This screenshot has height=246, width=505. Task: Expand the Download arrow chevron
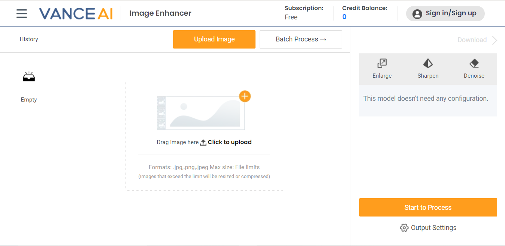[495, 40]
